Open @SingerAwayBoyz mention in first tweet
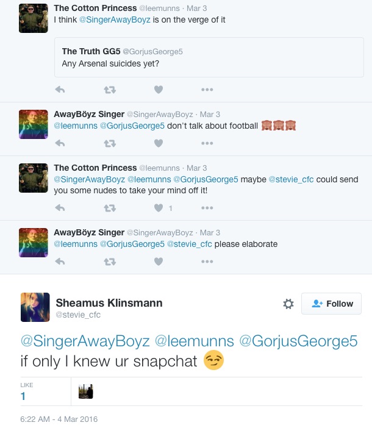 (x=115, y=20)
